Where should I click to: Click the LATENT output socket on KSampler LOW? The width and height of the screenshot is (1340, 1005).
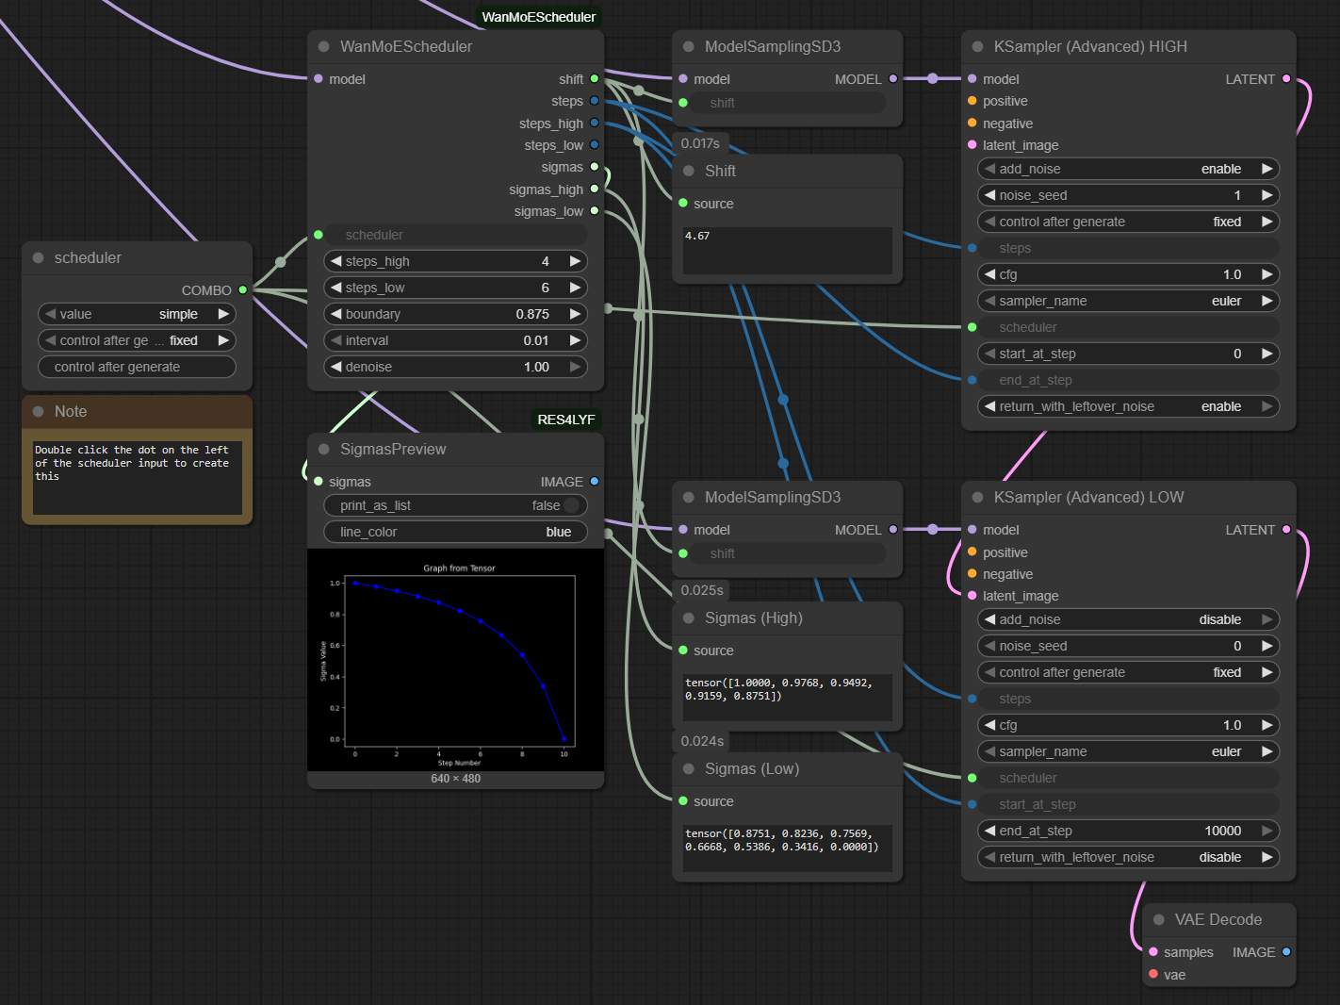click(x=1286, y=530)
